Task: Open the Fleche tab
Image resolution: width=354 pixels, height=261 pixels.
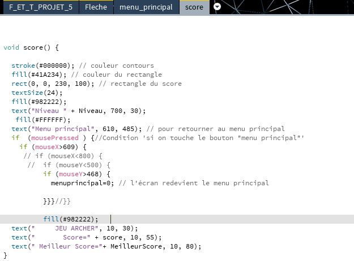Action: (x=96, y=7)
